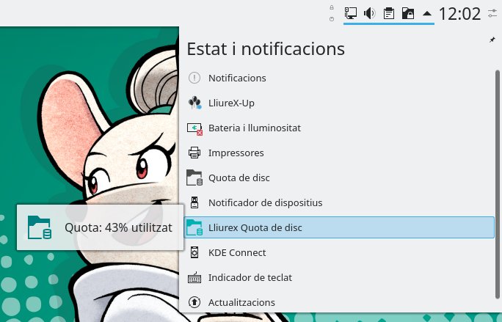Select the LliureX-Up entry

(x=231, y=103)
